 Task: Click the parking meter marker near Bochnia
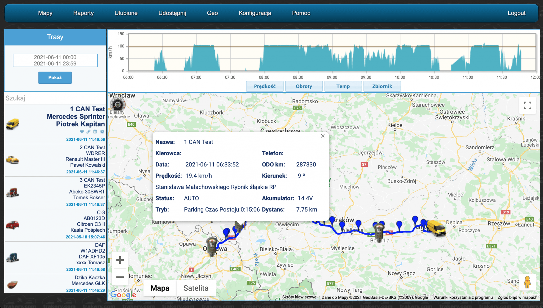379,232
